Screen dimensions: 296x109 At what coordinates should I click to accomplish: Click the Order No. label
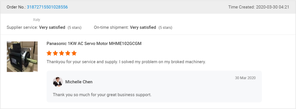tap(16, 7)
